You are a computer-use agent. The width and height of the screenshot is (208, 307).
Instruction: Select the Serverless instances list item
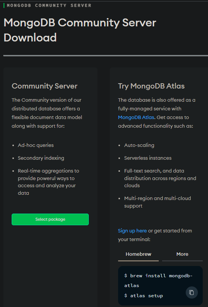pos(148,158)
